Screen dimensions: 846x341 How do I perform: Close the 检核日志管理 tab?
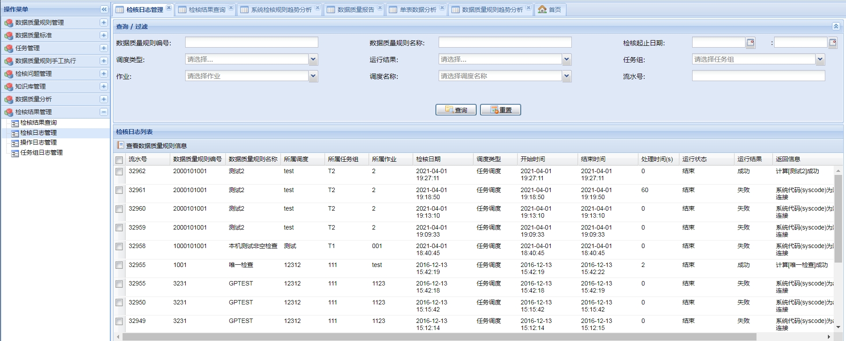click(169, 7)
